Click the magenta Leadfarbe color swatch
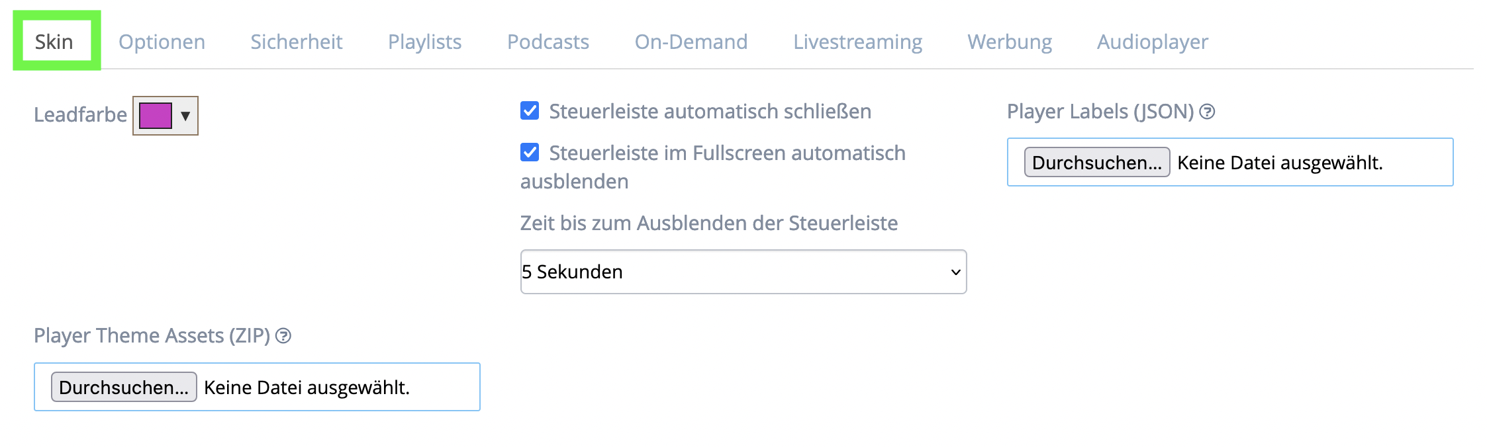Viewport: 1487px width, 447px height. point(156,116)
